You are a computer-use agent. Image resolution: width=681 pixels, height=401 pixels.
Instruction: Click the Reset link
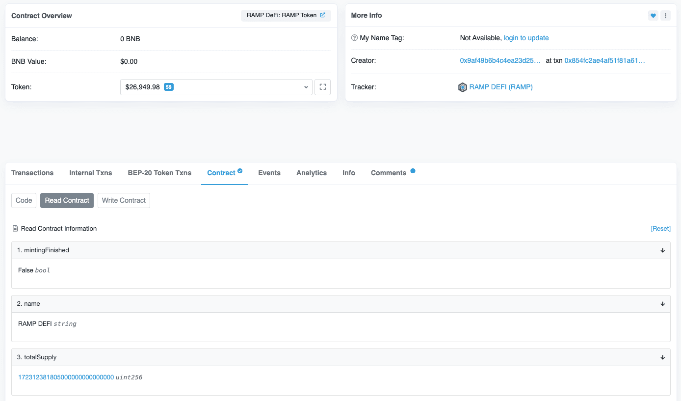point(660,228)
